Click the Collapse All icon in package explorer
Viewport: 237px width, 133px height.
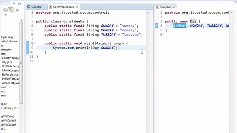pyautogui.click(x=5, y=10)
